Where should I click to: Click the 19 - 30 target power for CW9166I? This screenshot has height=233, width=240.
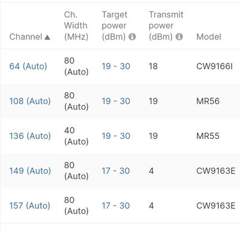pos(116,66)
